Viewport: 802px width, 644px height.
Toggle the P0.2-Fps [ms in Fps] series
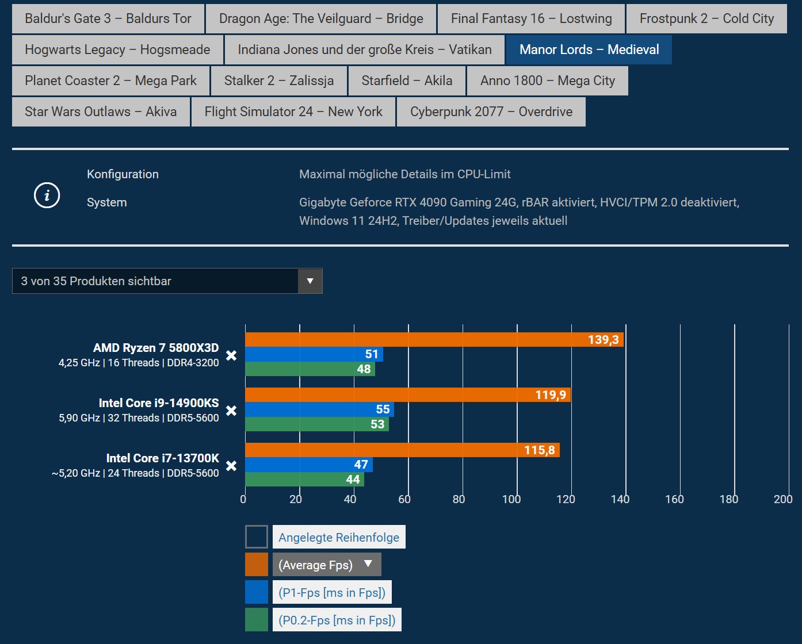coord(337,620)
